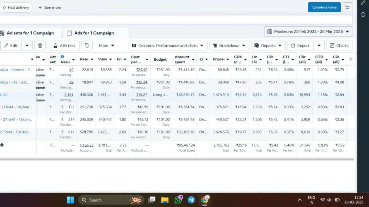Click the trash delete icon in toolbar
Screen dimensions: 369x207
tap(40, 45)
